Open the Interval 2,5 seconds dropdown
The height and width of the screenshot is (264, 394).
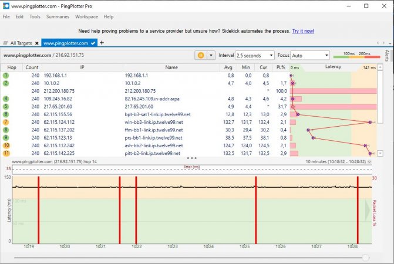tap(254, 56)
